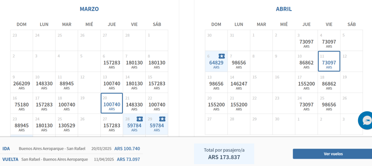Click the promo star icon on March 28
The height and width of the screenshot is (166, 372).
139,119
